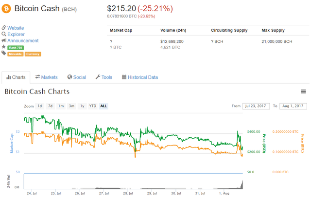311x201 pixels.
Task: Click the $215.20 price
Action: tap(121, 9)
